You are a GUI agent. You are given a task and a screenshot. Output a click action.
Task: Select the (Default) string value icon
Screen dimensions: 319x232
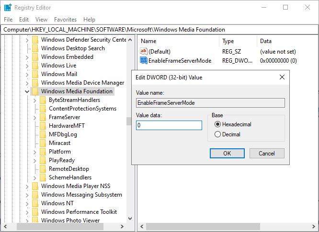point(143,51)
